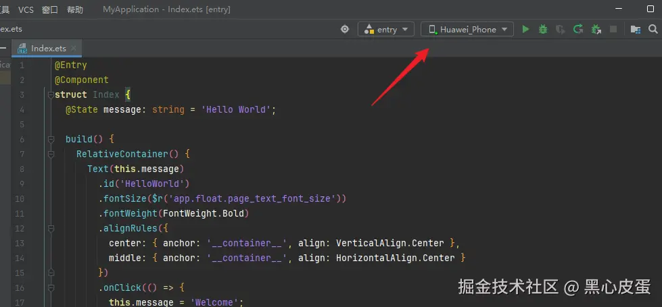Click HorizontalAlign.Center in the code
Viewport: 662px width, 307px height.
tap(395, 258)
